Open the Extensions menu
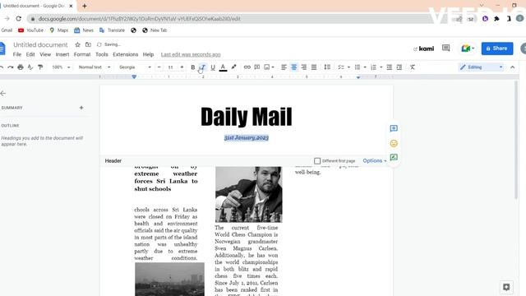 126,54
